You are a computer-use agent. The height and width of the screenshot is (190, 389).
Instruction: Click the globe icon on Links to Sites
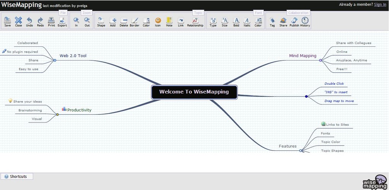323,124
